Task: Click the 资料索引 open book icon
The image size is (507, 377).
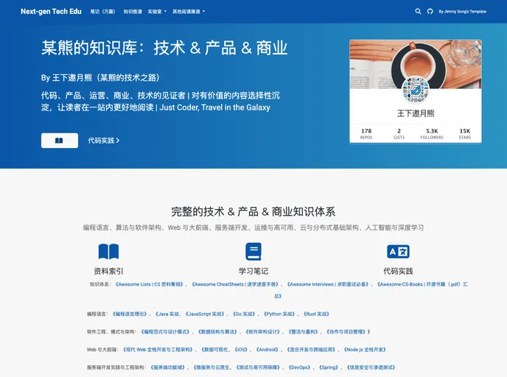Action: 108,252
